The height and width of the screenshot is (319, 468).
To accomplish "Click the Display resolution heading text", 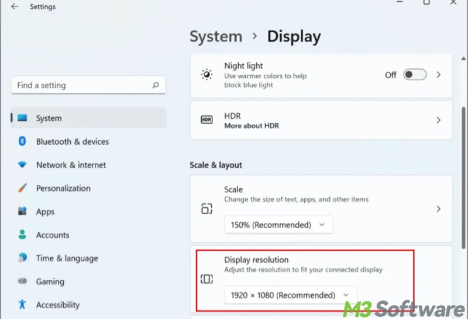I will [256, 259].
